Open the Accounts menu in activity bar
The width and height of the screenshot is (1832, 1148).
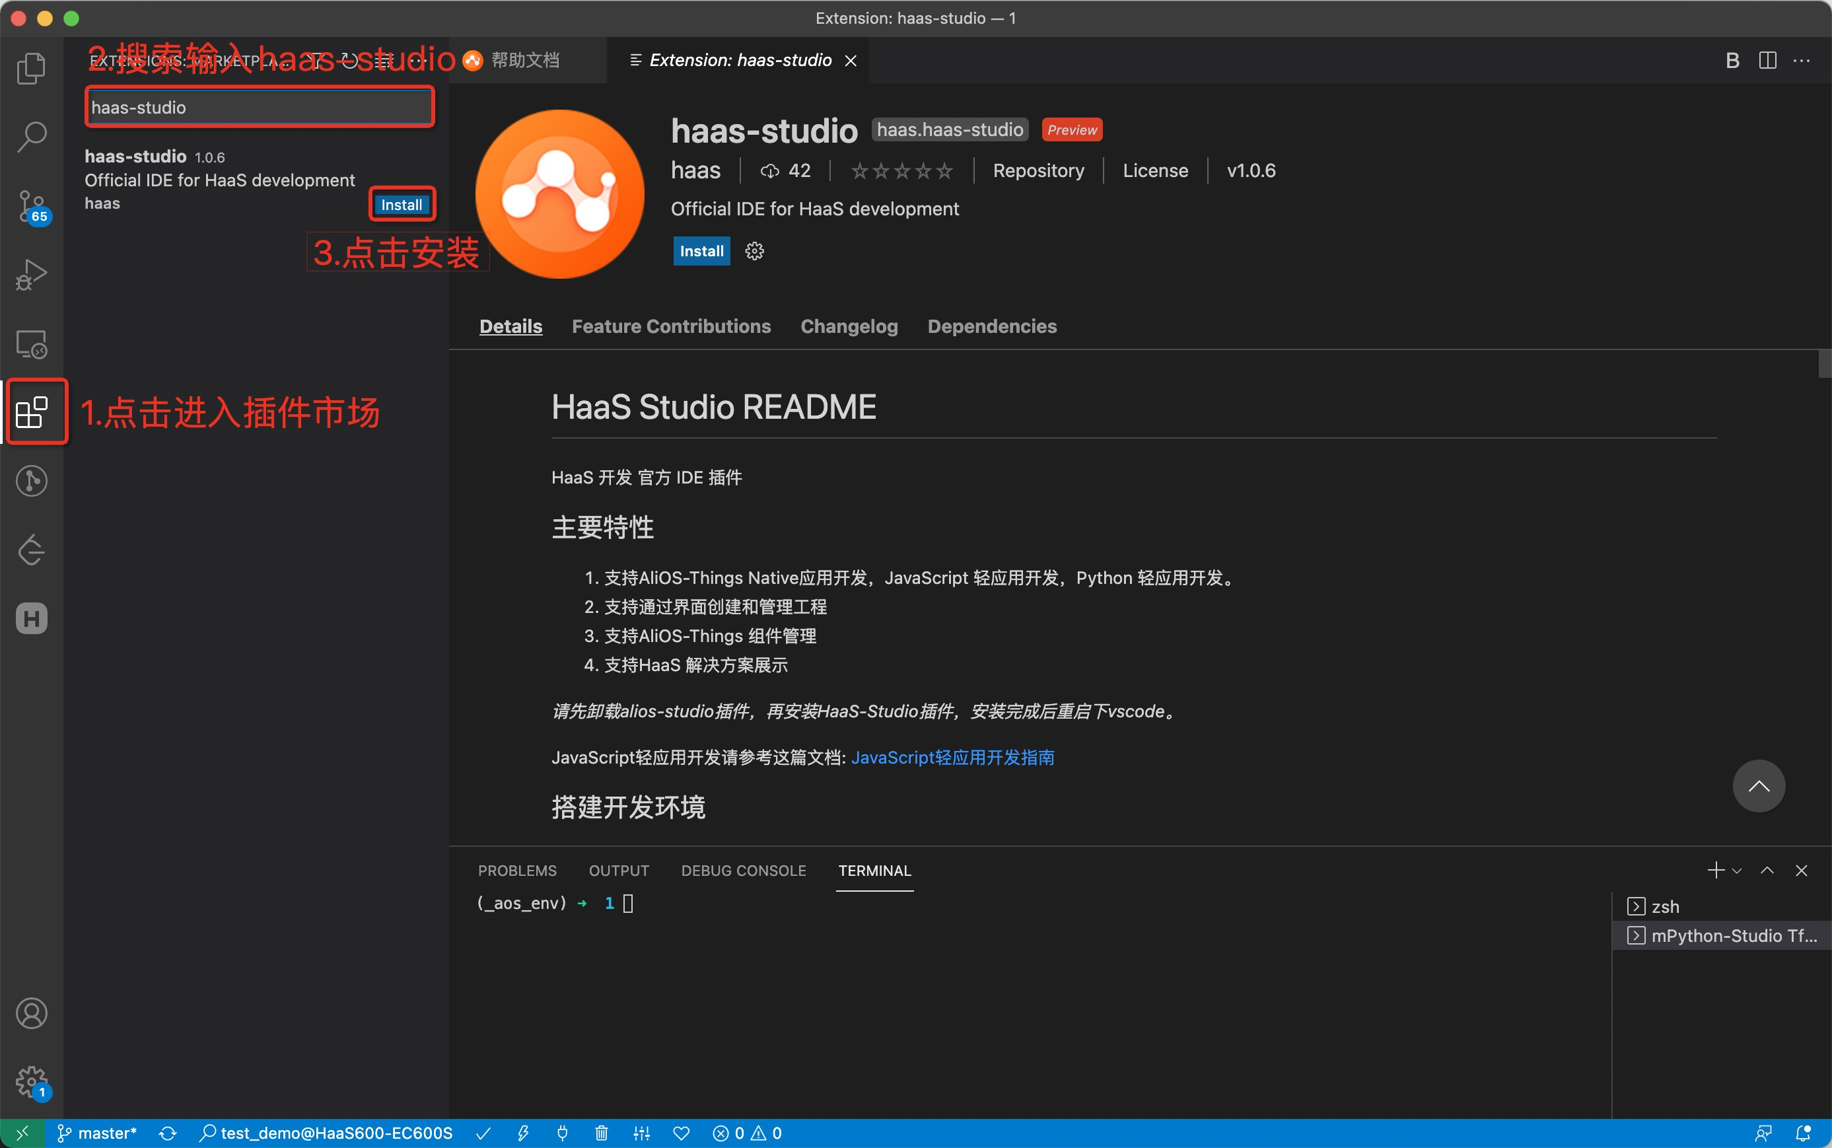pos(31,1013)
